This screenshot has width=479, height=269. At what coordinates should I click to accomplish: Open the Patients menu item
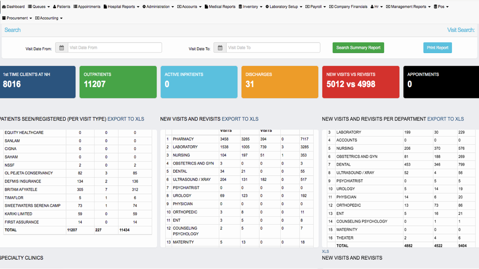[62, 7]
